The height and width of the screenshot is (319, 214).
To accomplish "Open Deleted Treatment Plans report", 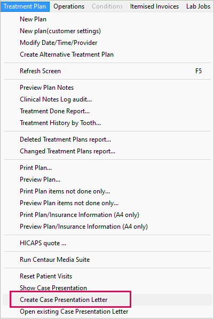I will tap(107, 139).
